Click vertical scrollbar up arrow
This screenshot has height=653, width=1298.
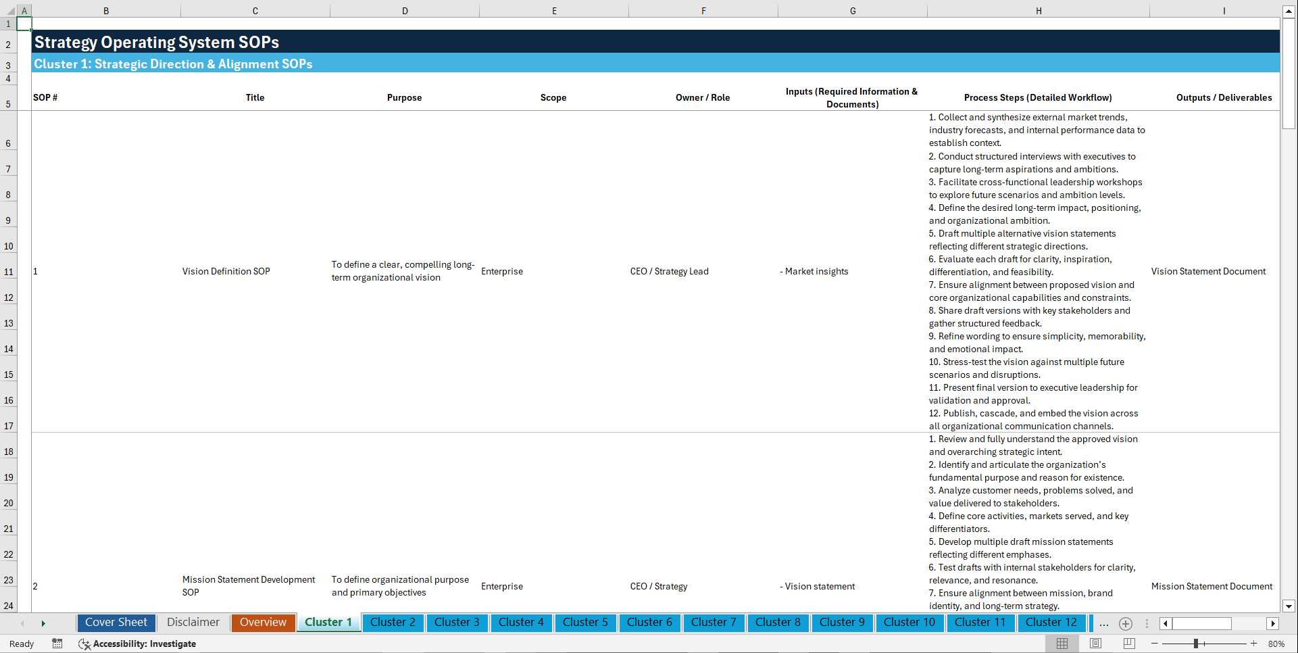1289,11
